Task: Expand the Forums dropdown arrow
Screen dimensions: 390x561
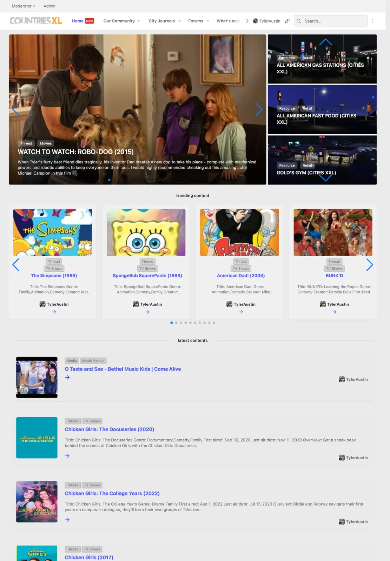Action: (208, 21)
